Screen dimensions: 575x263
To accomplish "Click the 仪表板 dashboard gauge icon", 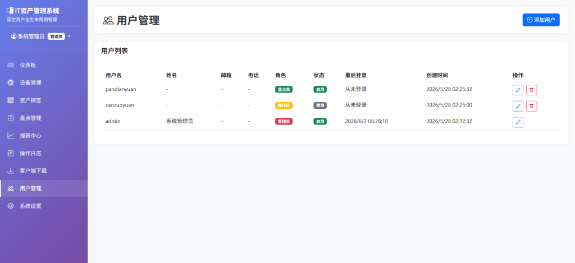I will click(11, 65).
